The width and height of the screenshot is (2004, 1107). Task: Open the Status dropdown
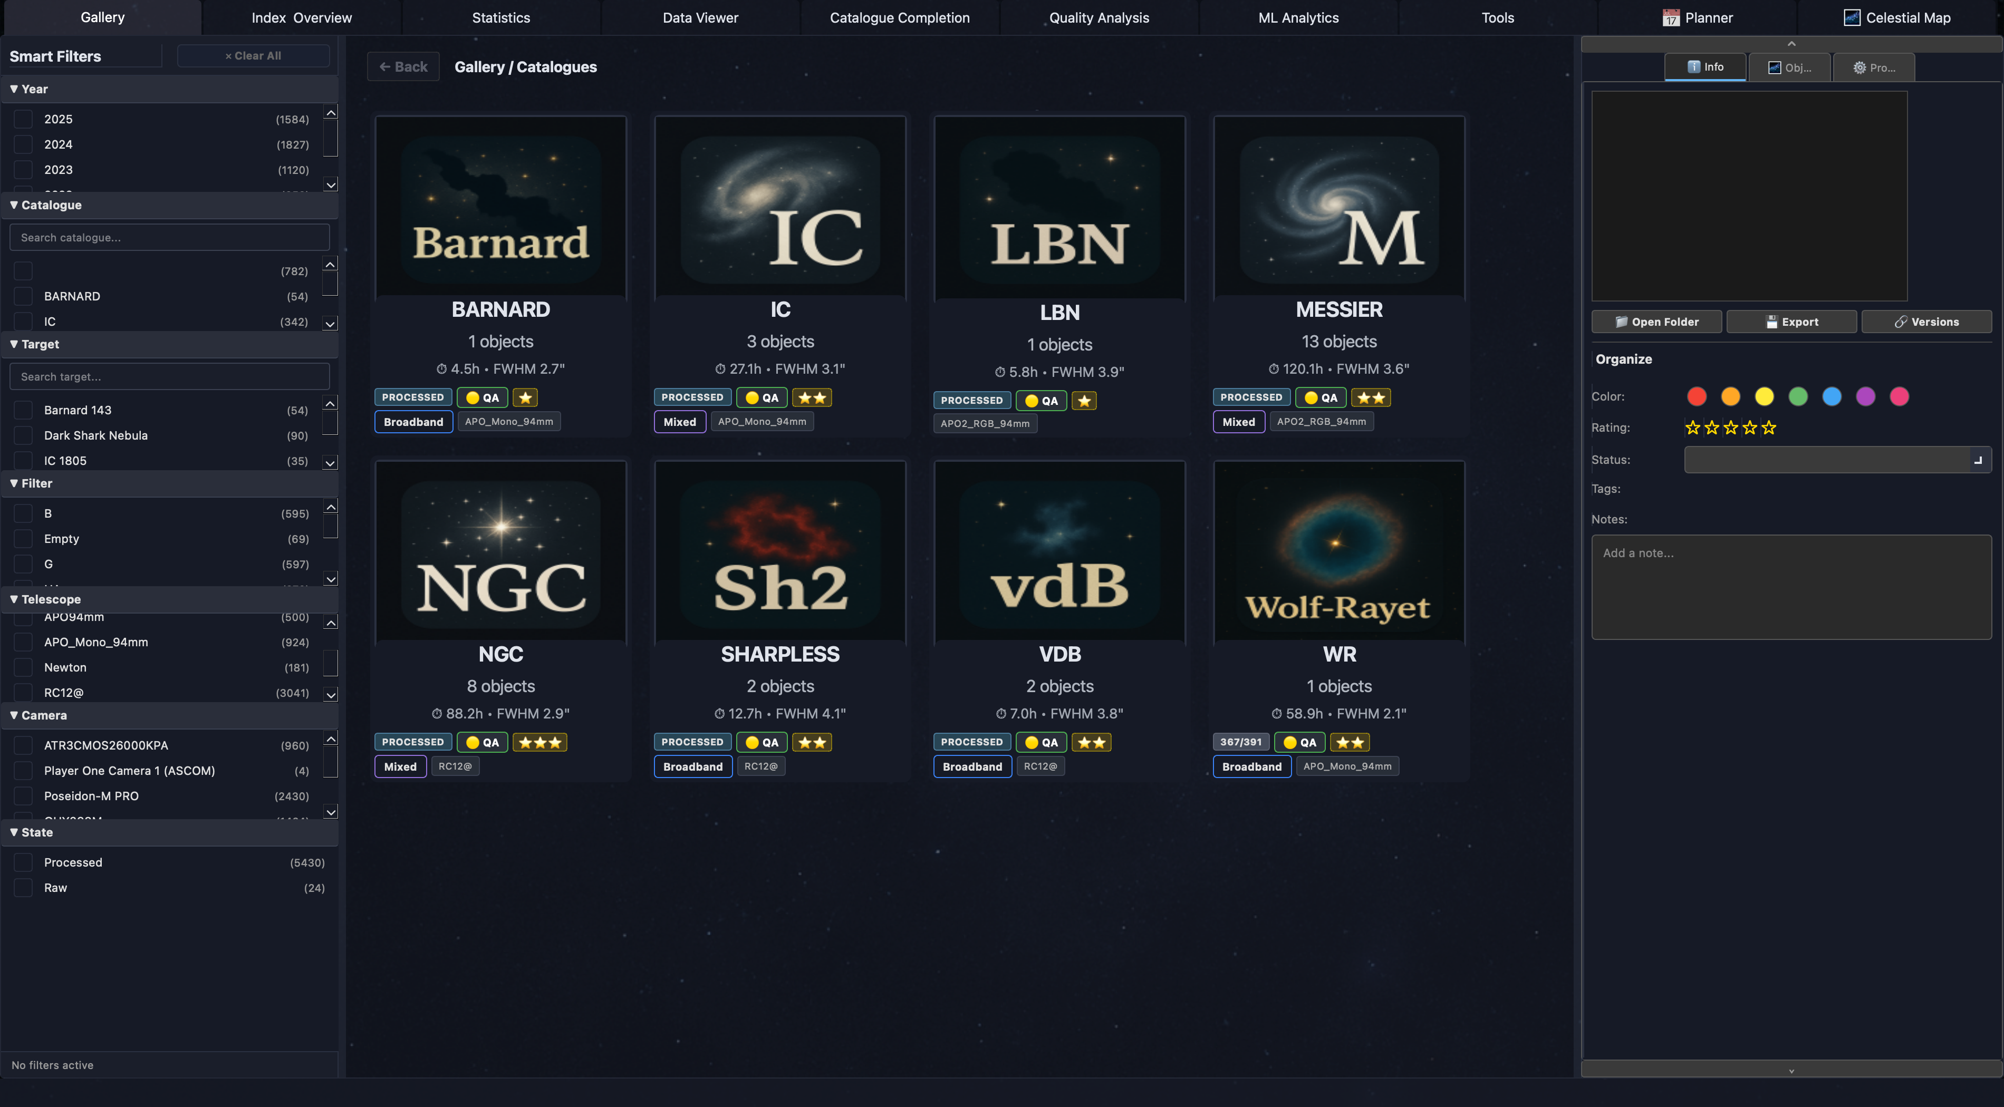point(1837,460)
